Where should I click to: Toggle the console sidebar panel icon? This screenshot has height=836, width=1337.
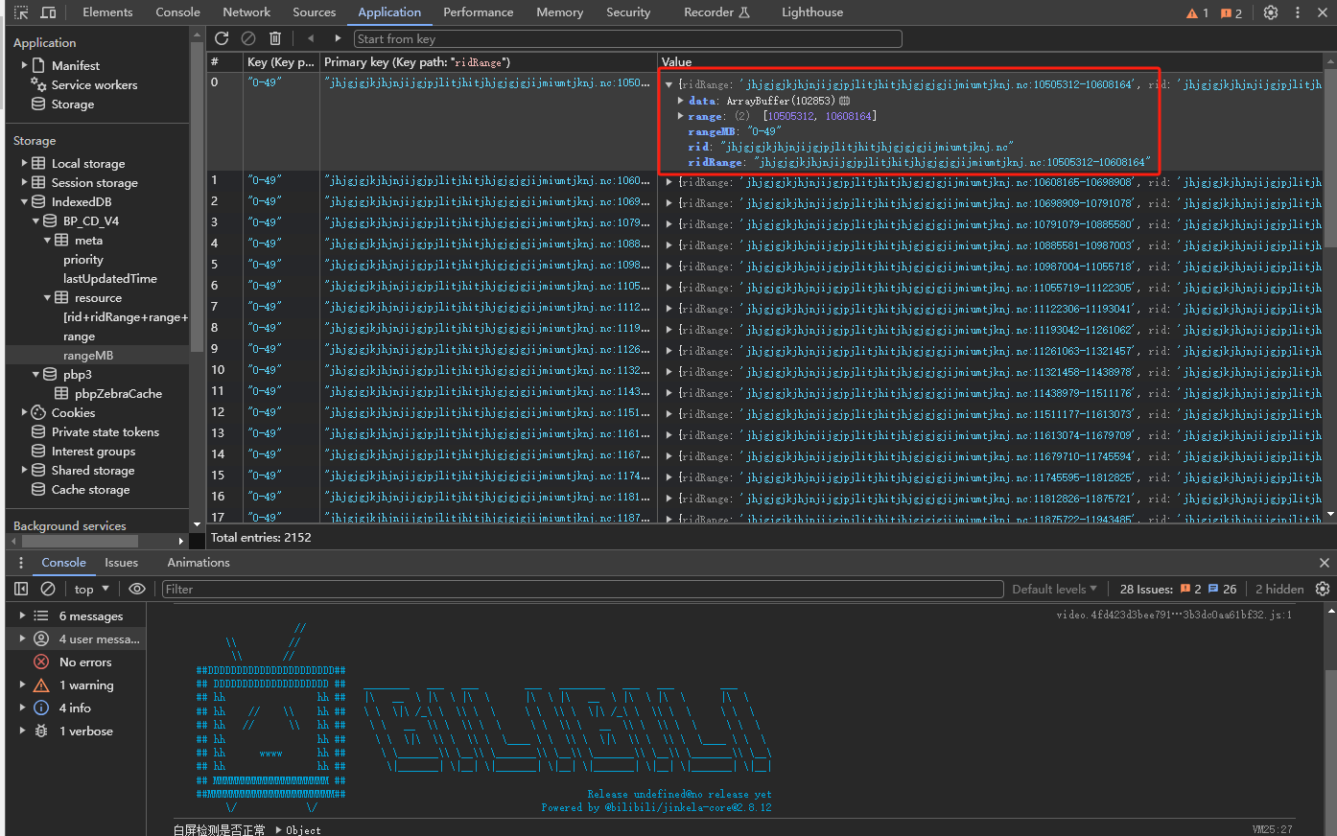[x=21, y=589]
